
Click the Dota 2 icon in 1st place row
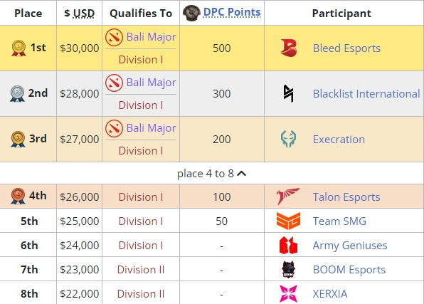coord(114,37)
